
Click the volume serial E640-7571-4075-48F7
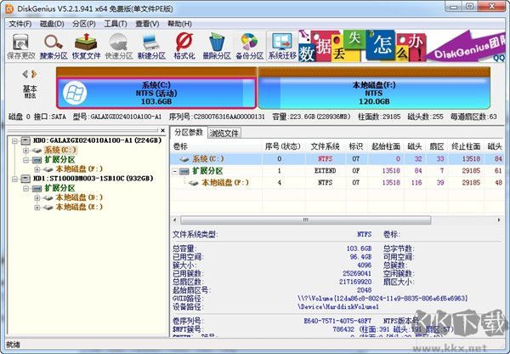pyautogui.click(x=337, y=321)
